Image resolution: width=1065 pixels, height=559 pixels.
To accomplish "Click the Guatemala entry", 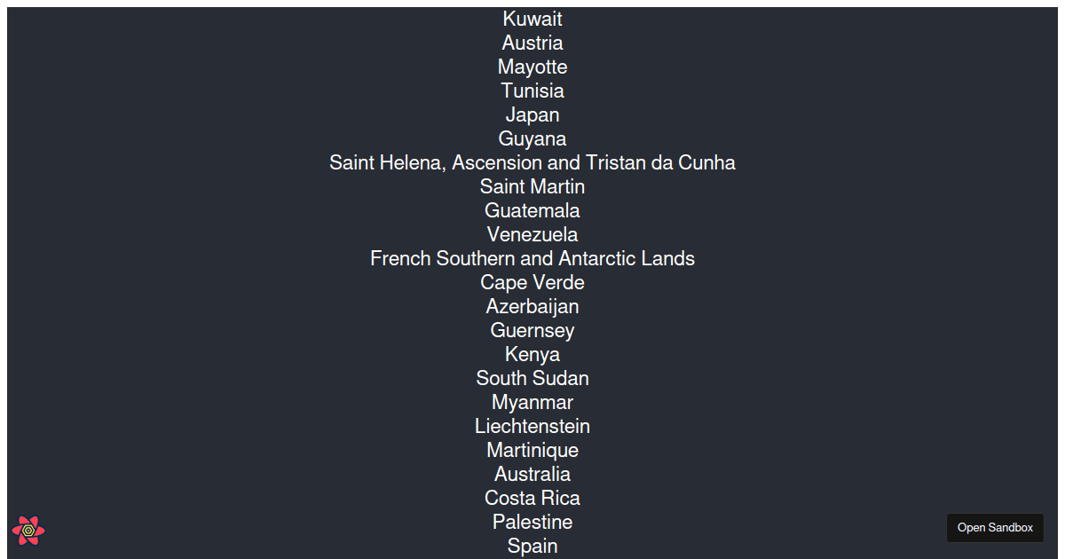I will tap(532, 210).
